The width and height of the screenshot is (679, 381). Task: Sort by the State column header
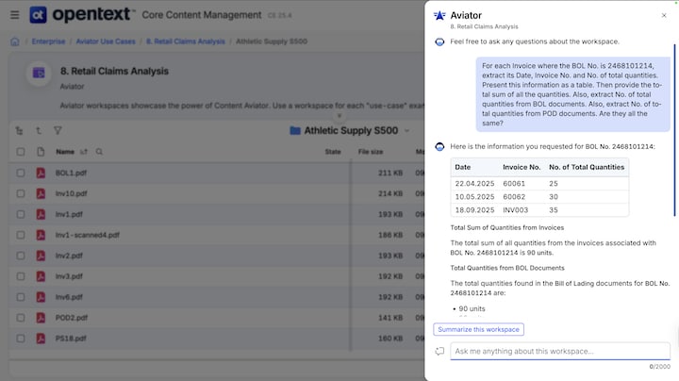pyautogui.click(x=333, y=152)
